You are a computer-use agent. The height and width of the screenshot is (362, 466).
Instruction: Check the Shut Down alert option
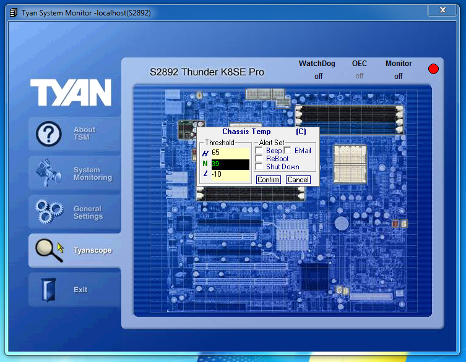click(x=259, y=167)
